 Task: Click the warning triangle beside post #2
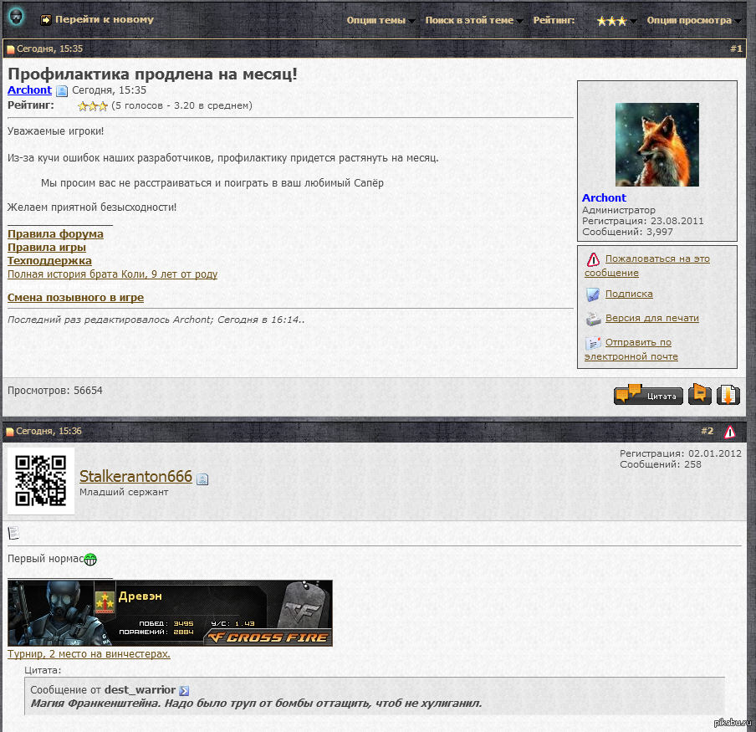click(729, 432)
